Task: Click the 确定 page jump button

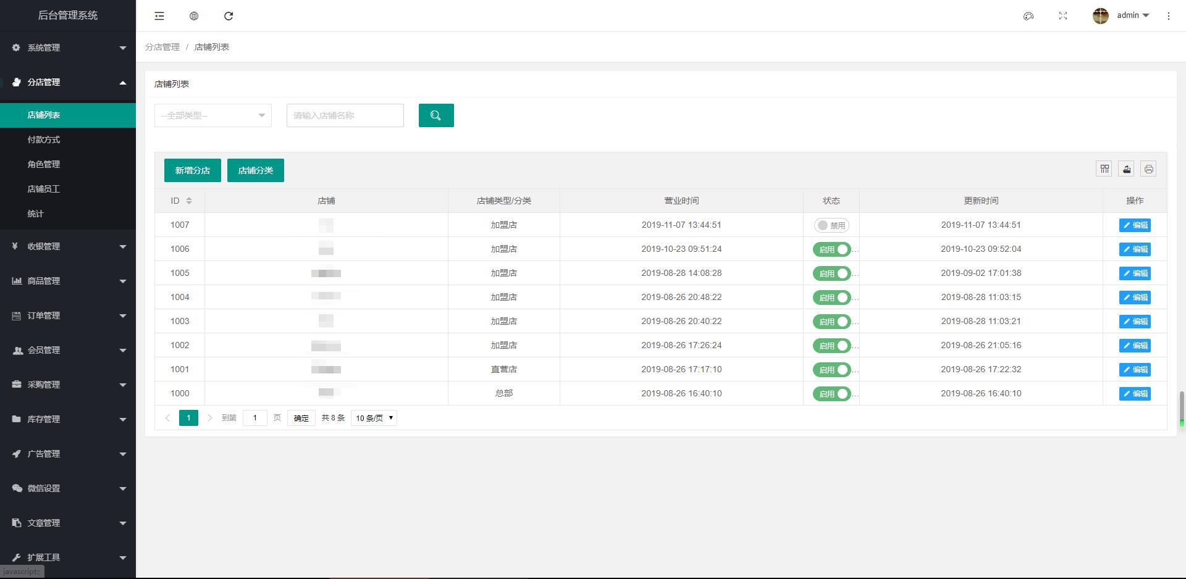Action: pos(301,418)
